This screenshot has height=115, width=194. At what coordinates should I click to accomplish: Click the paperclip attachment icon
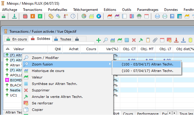click(x=155, y=40)
